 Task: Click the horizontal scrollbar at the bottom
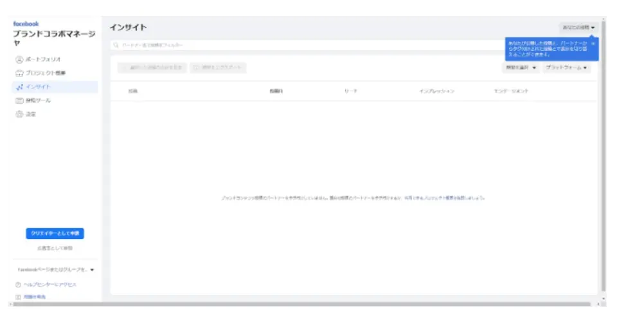coord(301,304)
